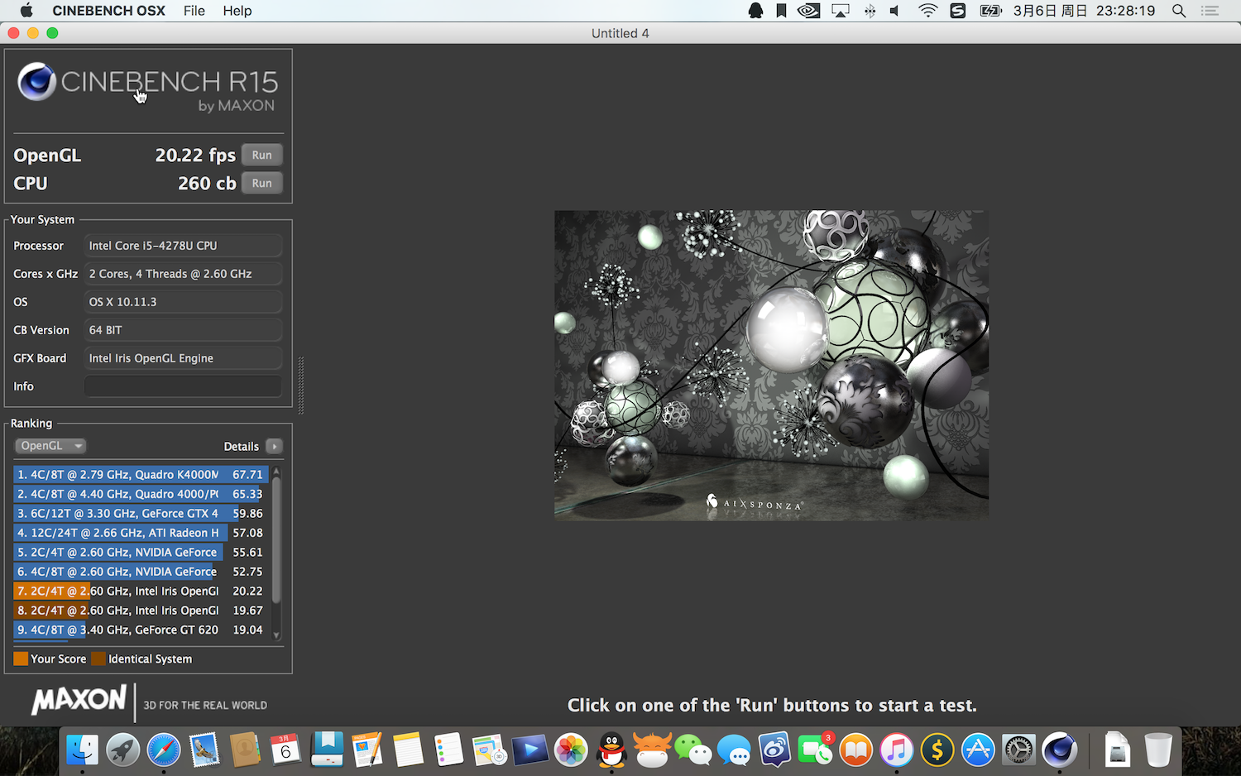Image resolution: width=1241 pixels, height=776 pixels.
Task: Open Photos from the Dock
Action: 571,750
